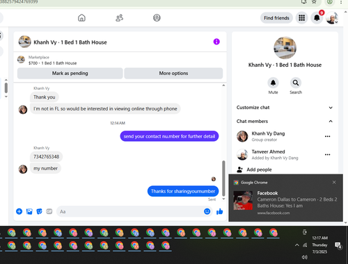The width and height of the screenshot is (348, 264).
Task: Click the Khanh Vy listing chat header title
Action: 70,42
